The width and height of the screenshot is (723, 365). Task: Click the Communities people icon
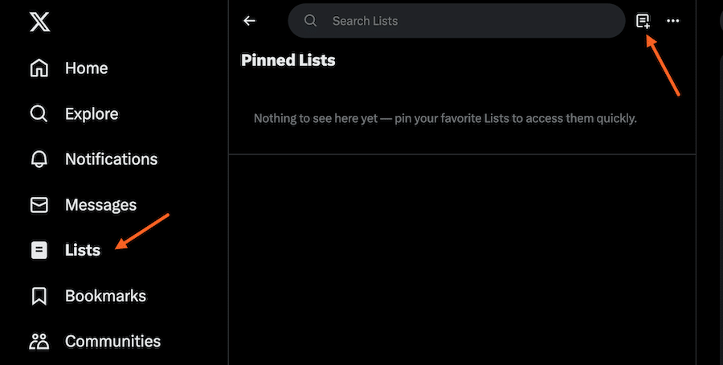click(x=39, y=341)
